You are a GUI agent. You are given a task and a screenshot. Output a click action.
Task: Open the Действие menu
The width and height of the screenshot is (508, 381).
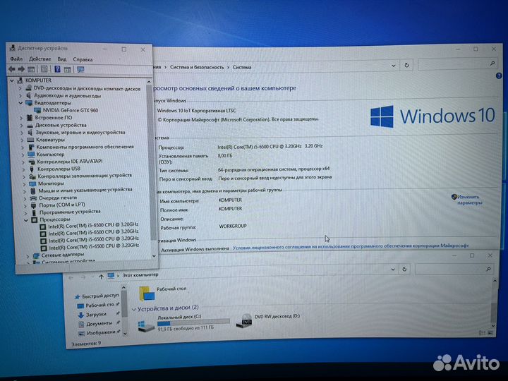[x=40, y=59]
